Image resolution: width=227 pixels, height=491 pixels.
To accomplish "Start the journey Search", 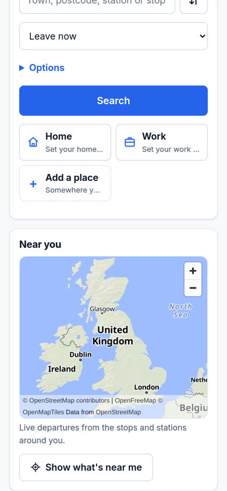I will [x=114, y=101].
